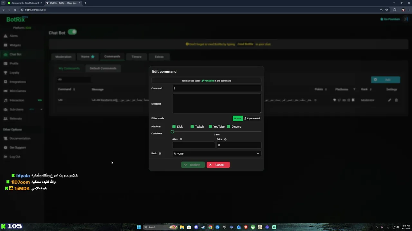Toggle the Discord platform checkbox

point(229,127)
